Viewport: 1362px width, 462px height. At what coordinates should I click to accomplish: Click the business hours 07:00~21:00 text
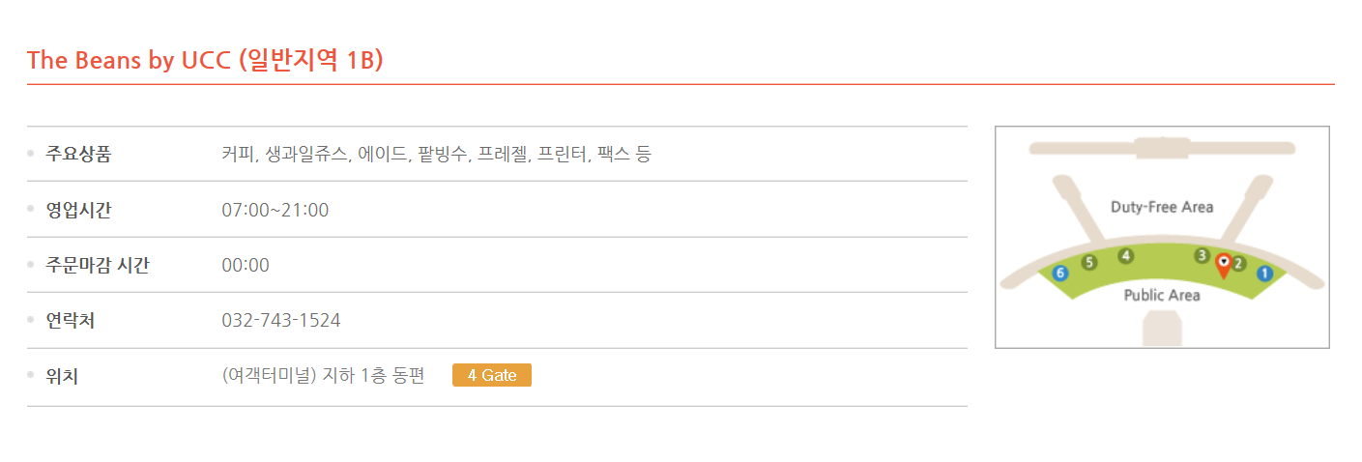coord(275,210)
